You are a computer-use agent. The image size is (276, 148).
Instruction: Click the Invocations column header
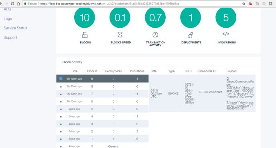(x=137, y=71)
